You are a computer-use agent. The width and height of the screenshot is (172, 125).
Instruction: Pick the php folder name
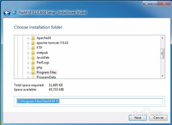tap(39, 67)
